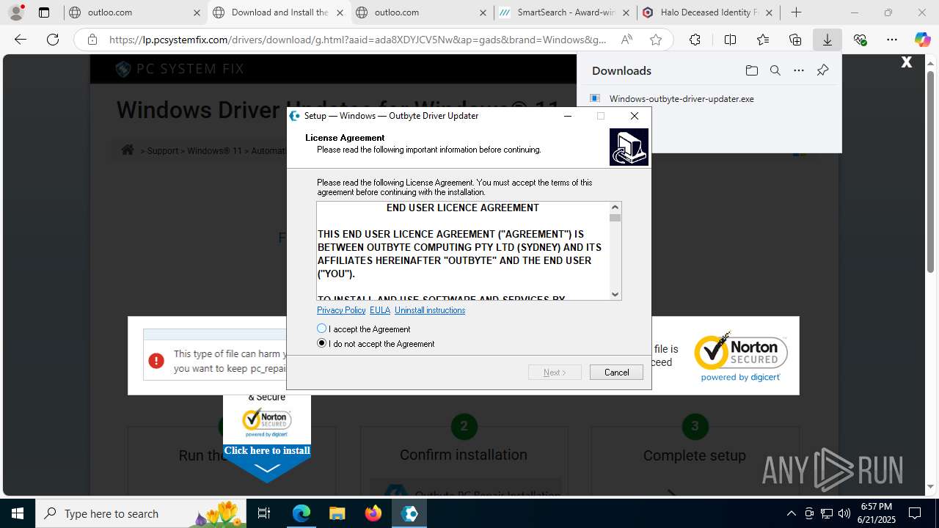Click the scroll-up arrow of the license text

coord(615,208)
